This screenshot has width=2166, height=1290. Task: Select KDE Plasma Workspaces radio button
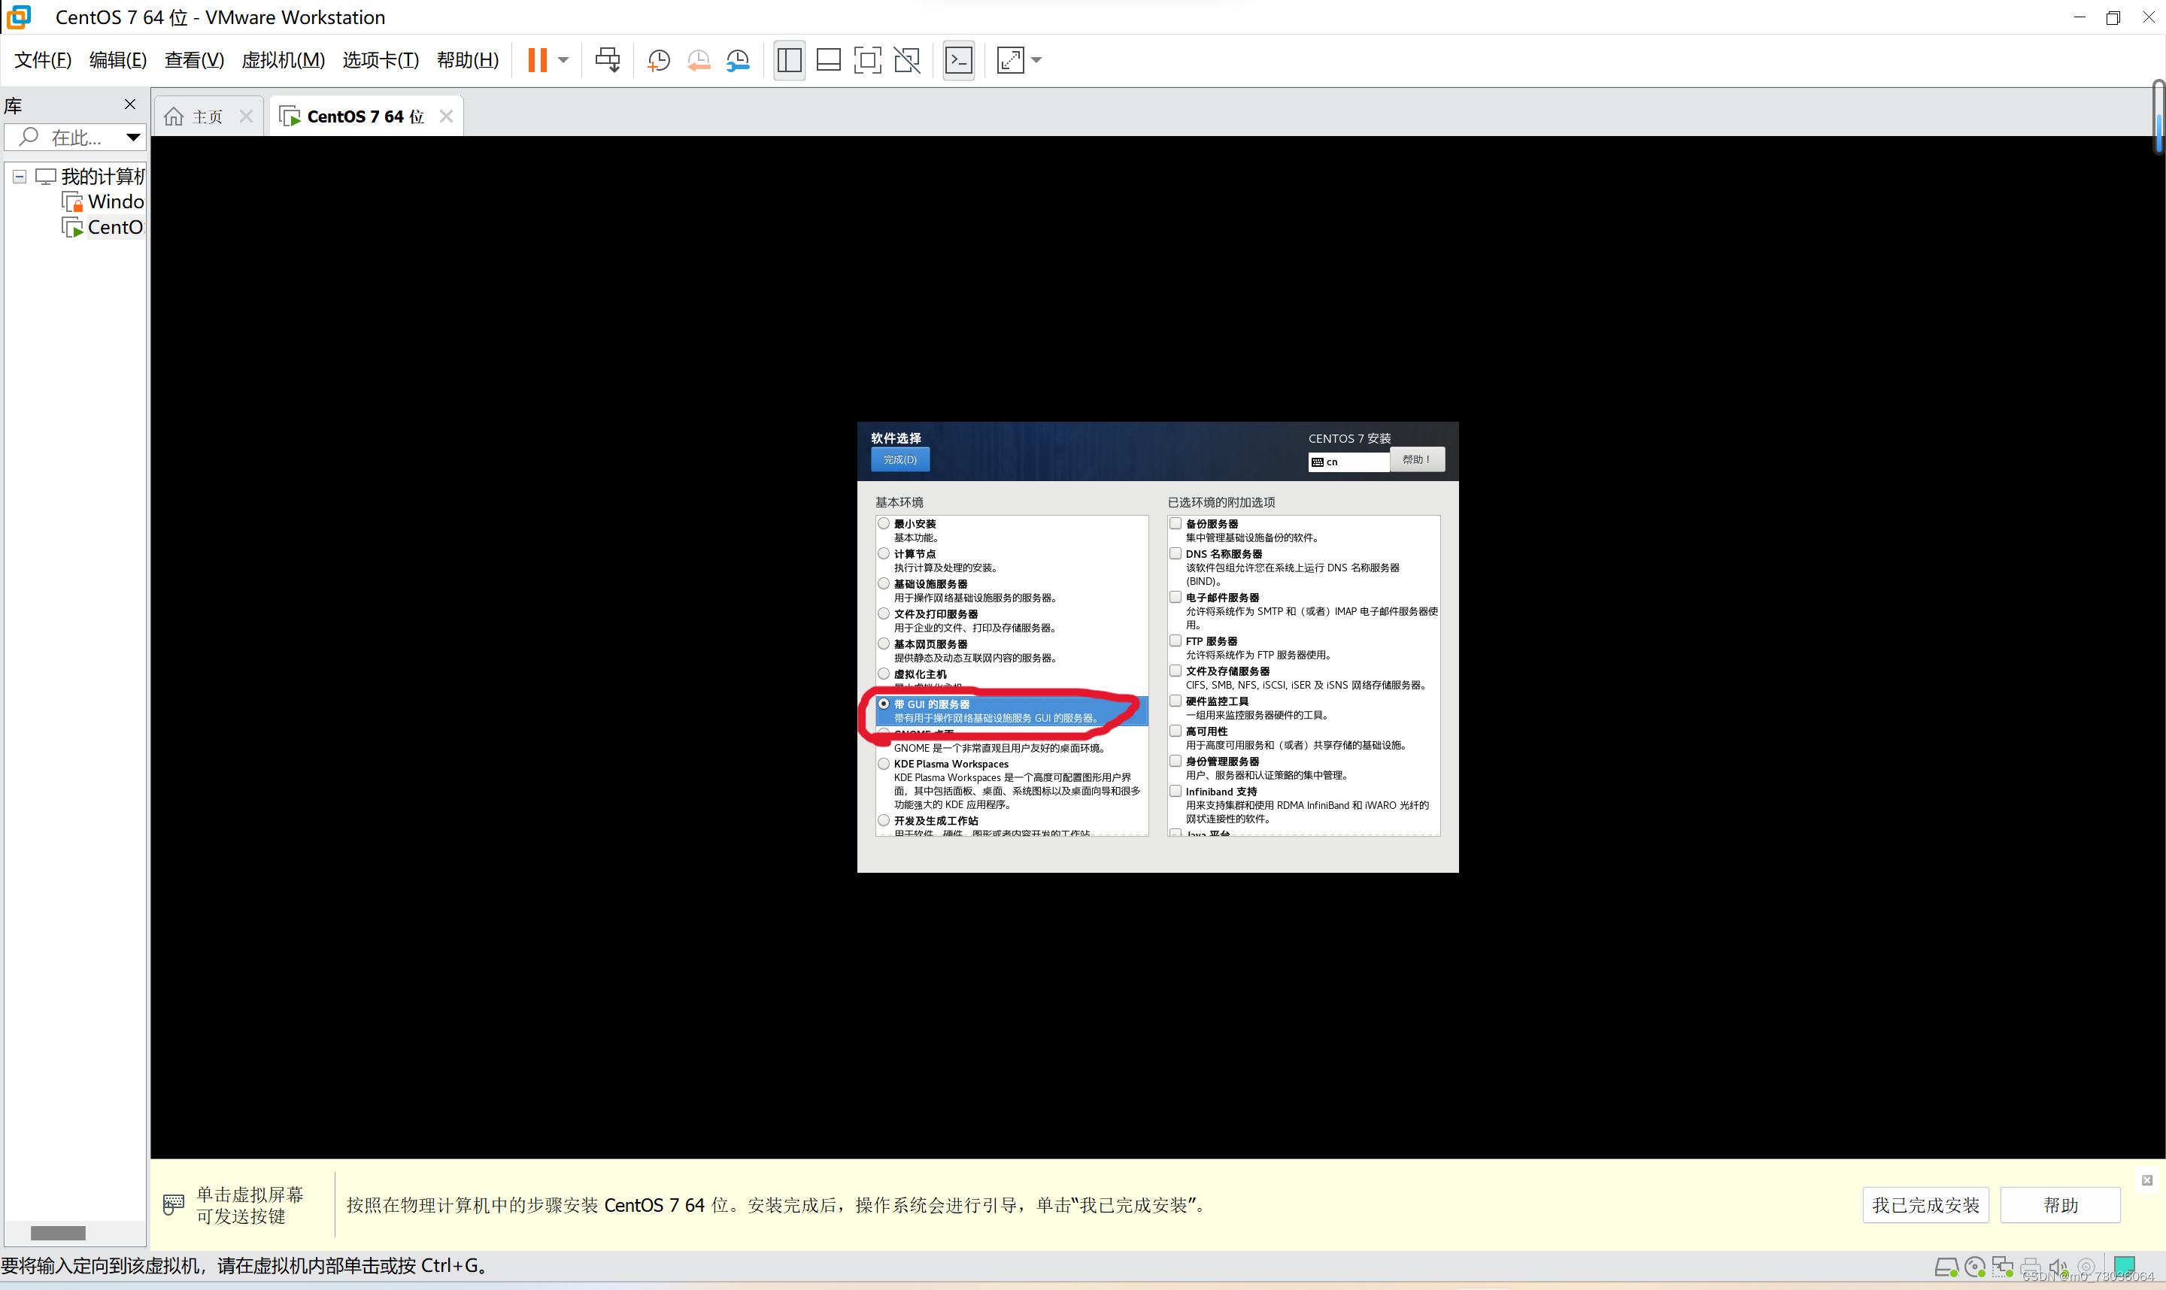click(x=884, y=764)
